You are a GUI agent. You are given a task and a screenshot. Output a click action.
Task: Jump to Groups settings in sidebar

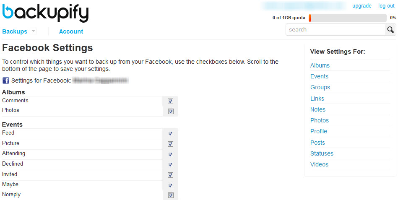click(x=320, y=87)
